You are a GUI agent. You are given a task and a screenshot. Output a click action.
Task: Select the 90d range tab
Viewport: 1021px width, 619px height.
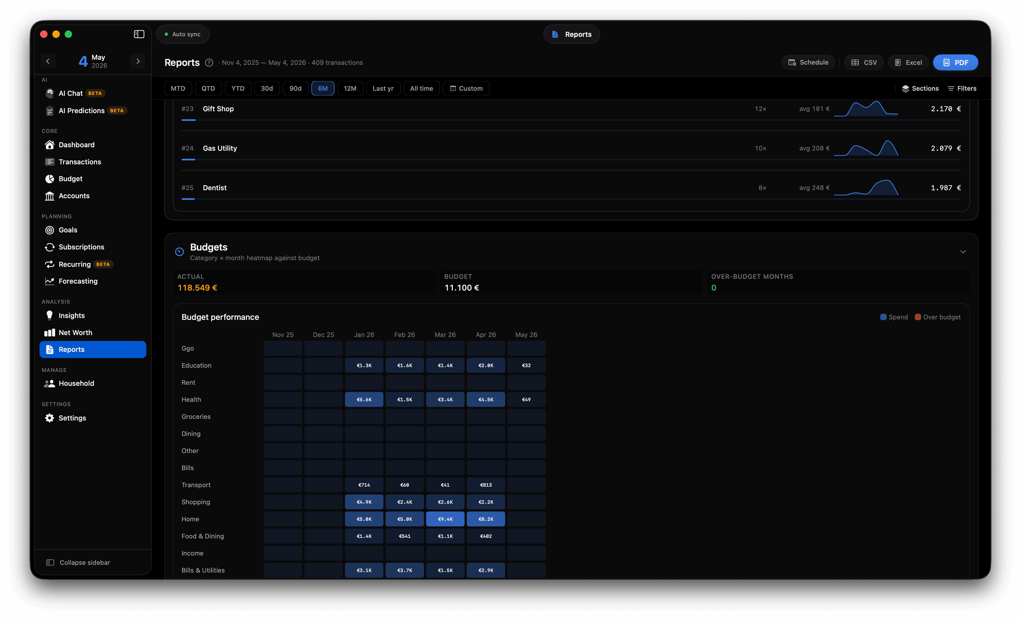[x=296, y=89]
